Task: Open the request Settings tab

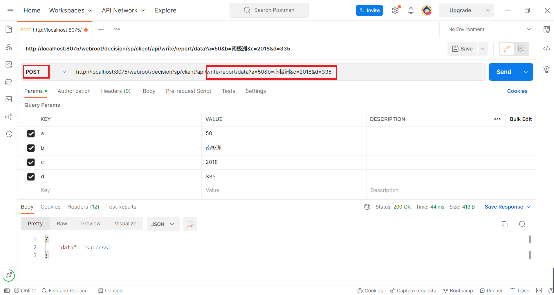Action: point(256,91)
